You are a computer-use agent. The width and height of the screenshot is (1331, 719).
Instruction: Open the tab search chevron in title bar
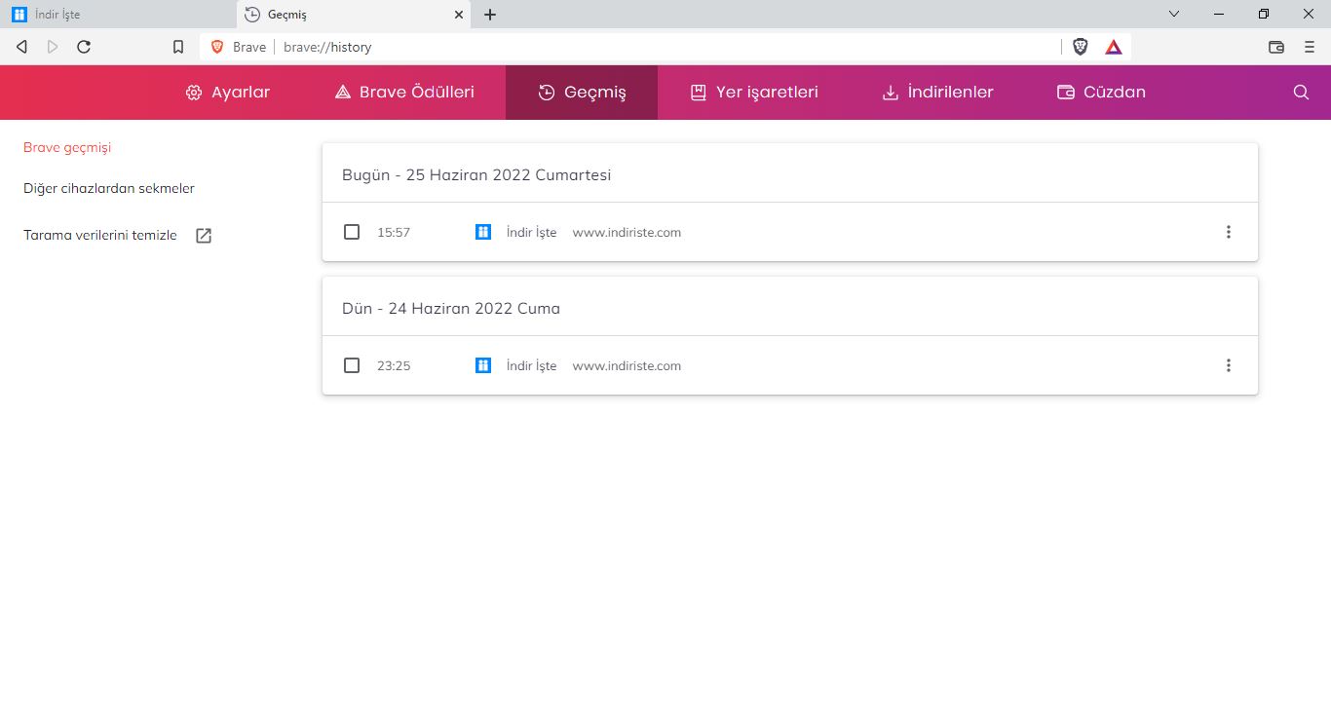coord(1174,14)
